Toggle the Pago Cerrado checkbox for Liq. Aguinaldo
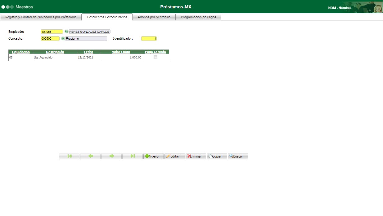The width and height of the screenshot is (383, 216). 155,57
